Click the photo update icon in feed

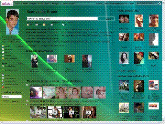(27, 85)
